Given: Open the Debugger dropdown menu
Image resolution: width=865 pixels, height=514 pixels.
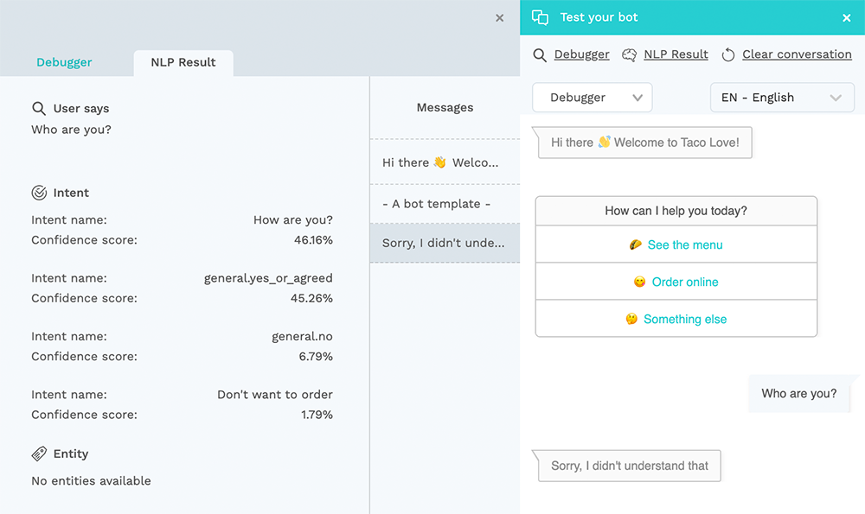Looking at the screenshot, I should 592,98.
